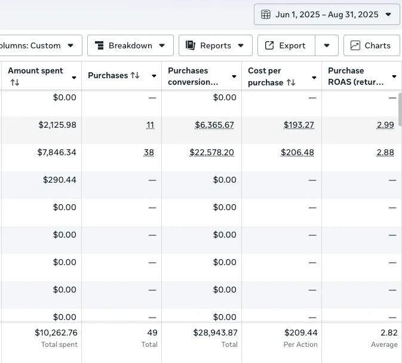The image size is (402, 363).
Task: Expand the Breakdown dropdown menu
Action: click(130, 45)
